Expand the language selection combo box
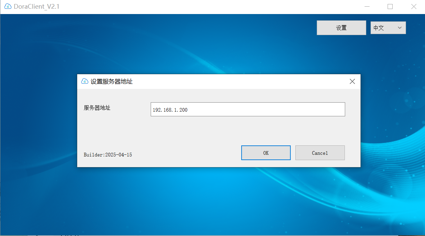425x236 pixels. [x=388, y=28]
